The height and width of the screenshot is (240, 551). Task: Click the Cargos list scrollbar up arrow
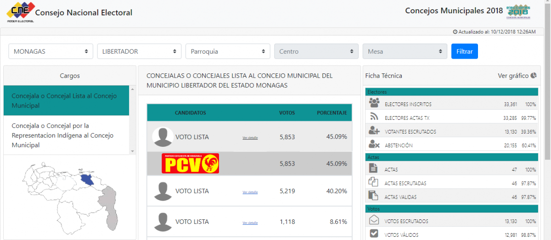(132, 89)
